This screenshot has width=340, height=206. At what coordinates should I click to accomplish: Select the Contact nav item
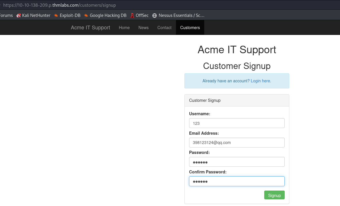point(164,28)
